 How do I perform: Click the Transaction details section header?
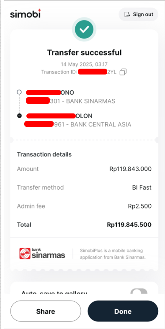(x=44, y=154)
